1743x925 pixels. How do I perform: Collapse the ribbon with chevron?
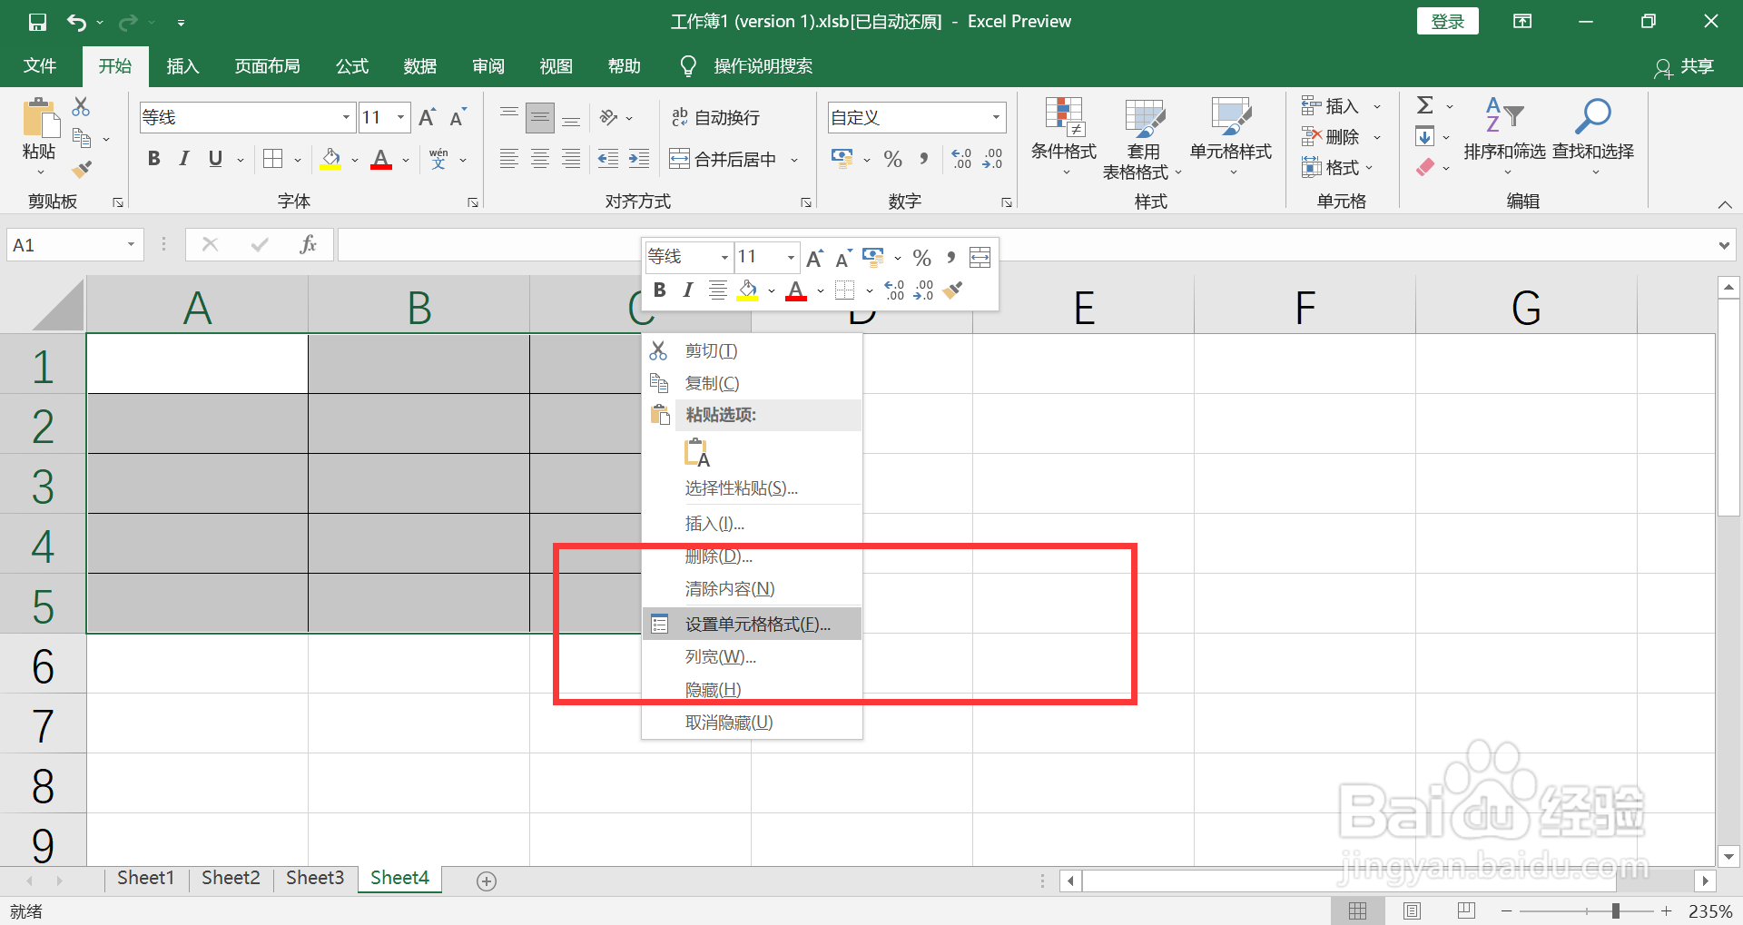coord(1725,205)
